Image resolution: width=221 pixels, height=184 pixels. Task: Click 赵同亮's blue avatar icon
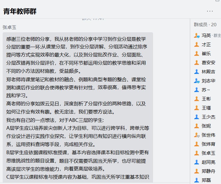(x=197, y=162)
